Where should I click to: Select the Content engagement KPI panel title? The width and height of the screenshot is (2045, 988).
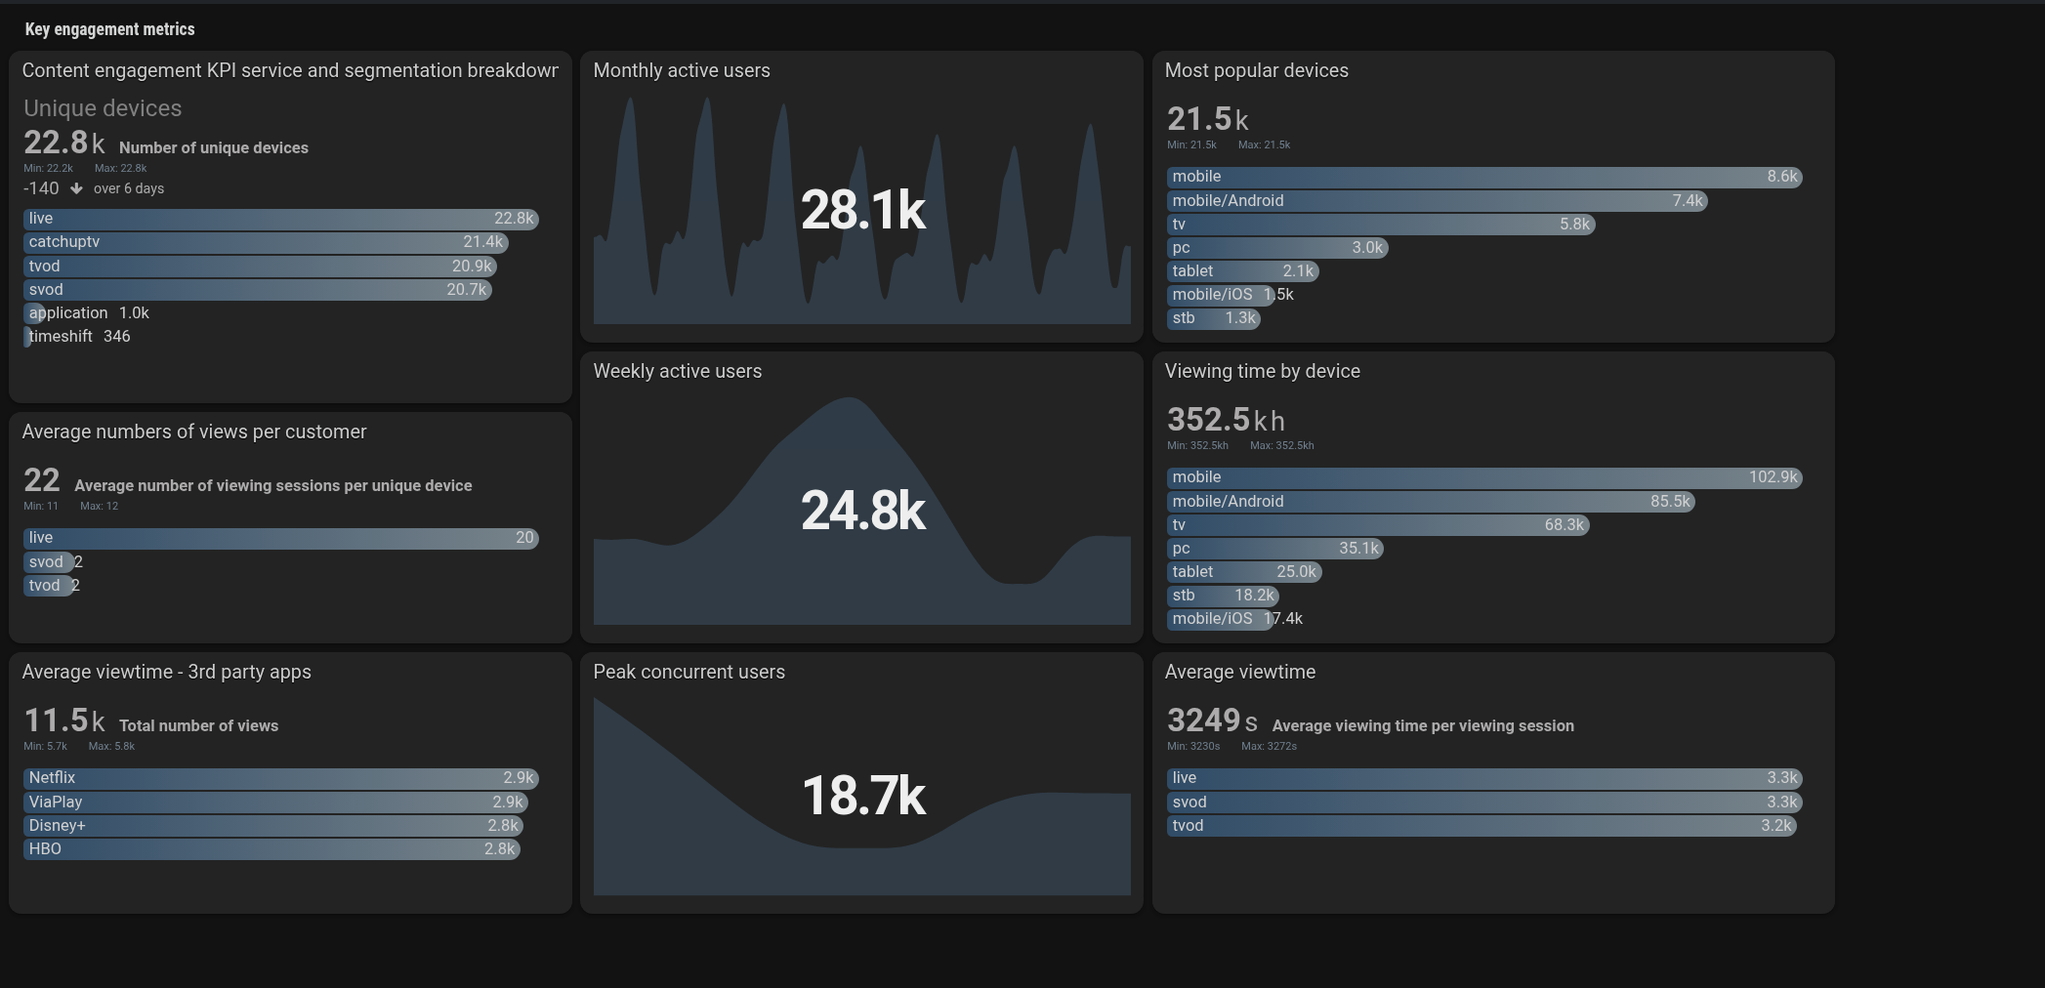click(x=290, y=70)
